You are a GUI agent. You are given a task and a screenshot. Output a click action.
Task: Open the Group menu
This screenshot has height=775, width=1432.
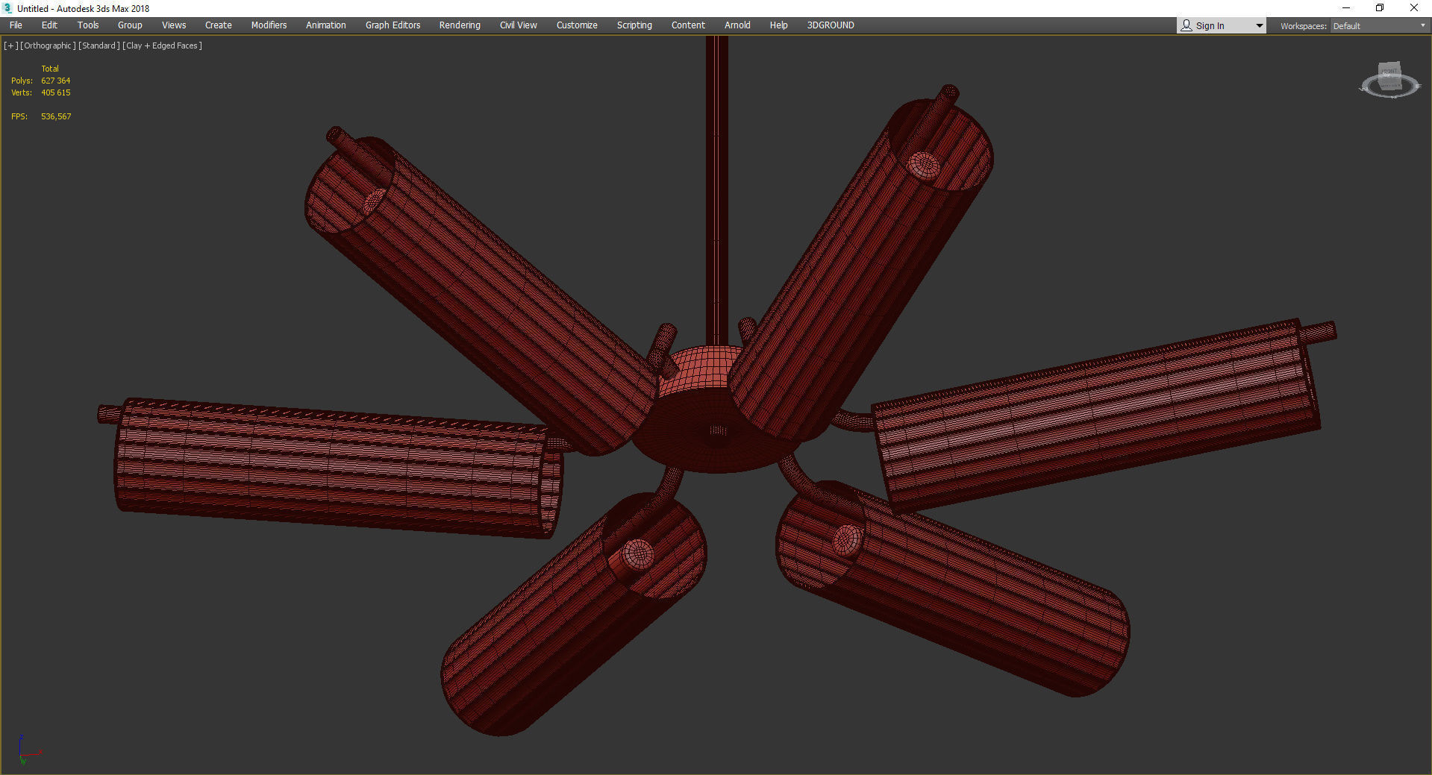pyautogui.click(x=130, y=25)
